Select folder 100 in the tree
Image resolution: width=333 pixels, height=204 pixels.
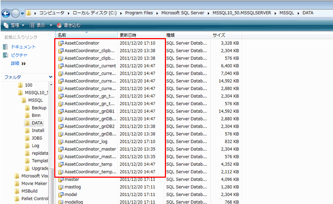click(28, 85)
